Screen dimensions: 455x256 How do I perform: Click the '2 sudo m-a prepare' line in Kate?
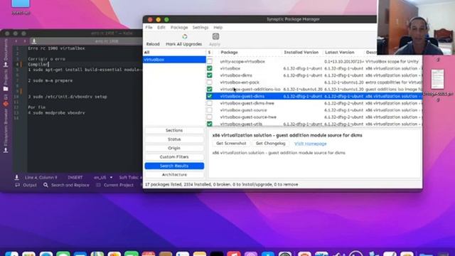50,80
